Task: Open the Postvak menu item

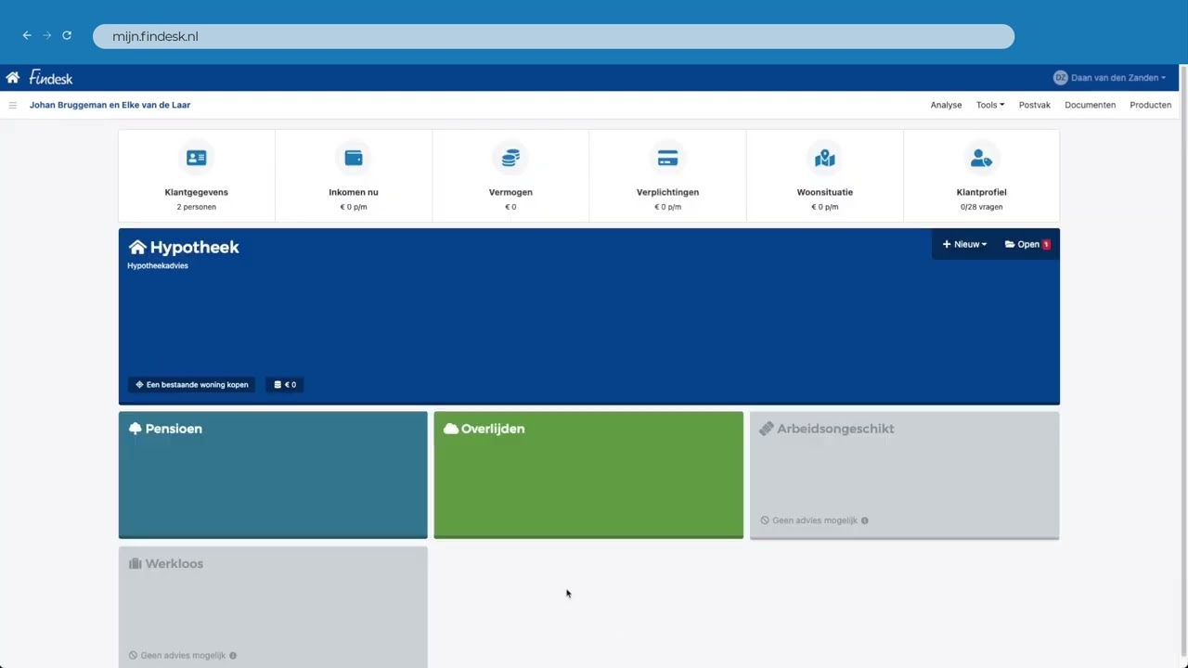Action: click(x=1035, y=105)
